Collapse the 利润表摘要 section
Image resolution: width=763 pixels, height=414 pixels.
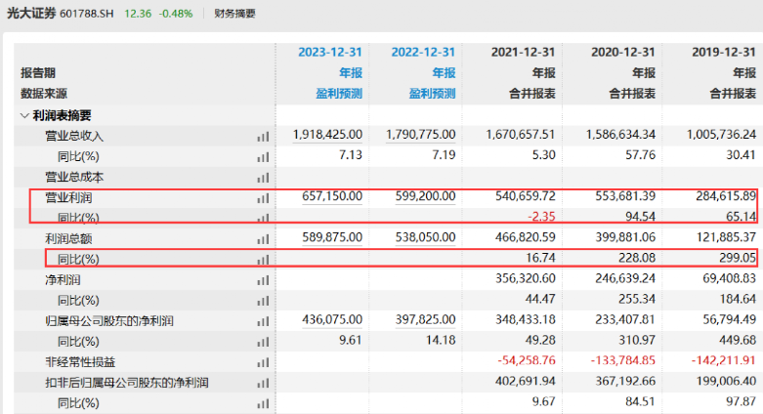point(24,116)
